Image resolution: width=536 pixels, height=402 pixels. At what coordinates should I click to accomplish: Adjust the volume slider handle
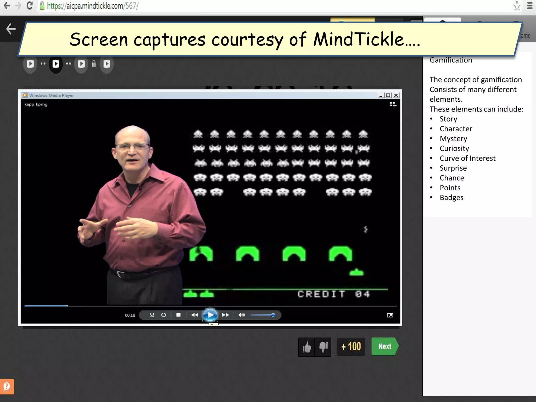273,315
